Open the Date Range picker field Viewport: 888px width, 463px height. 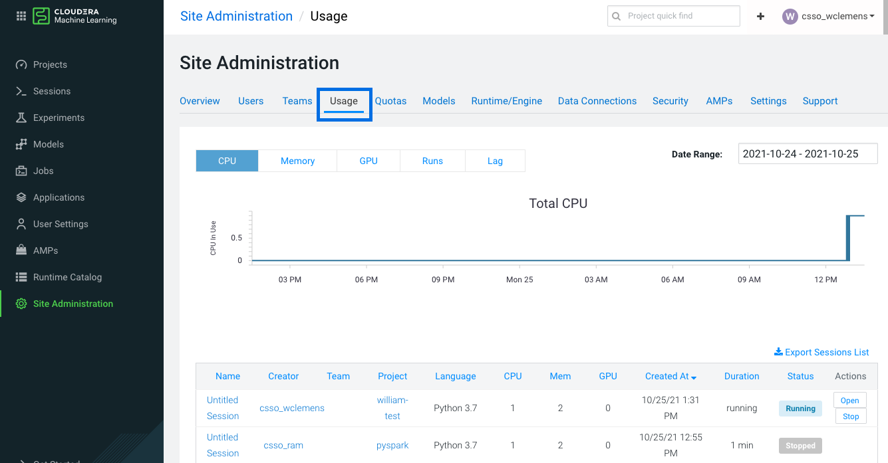(808, 153)
